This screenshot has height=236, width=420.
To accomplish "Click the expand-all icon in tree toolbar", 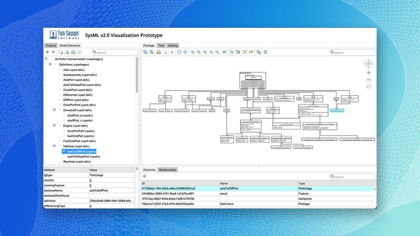I will pyautogui.click(x=48, y=52).
